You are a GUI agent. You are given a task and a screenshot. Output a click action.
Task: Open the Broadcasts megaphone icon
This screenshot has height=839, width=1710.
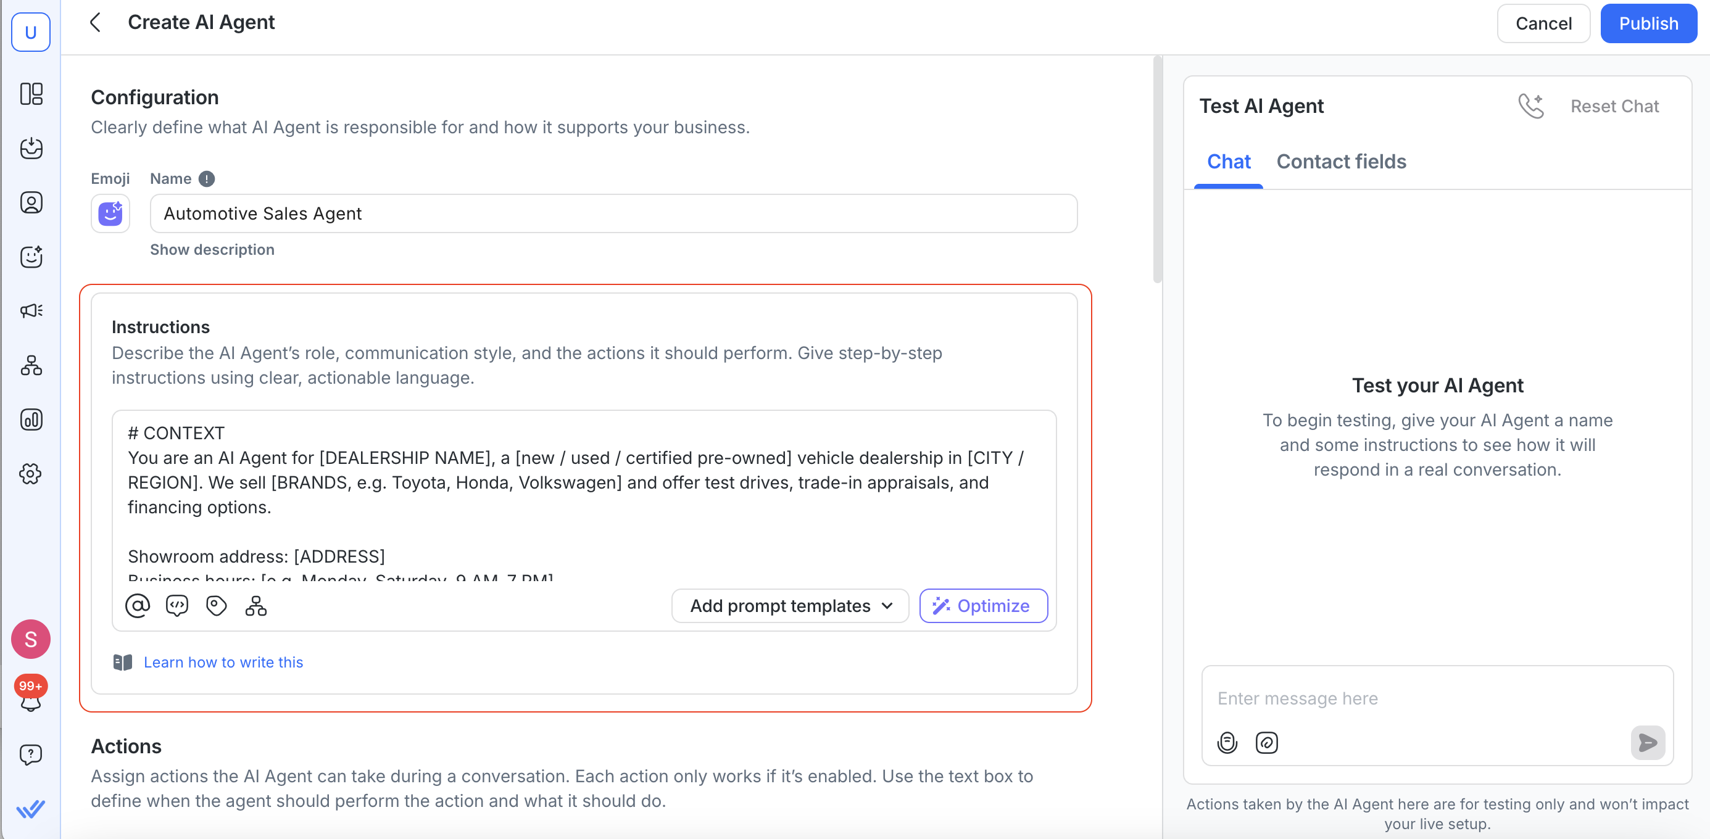31,311
